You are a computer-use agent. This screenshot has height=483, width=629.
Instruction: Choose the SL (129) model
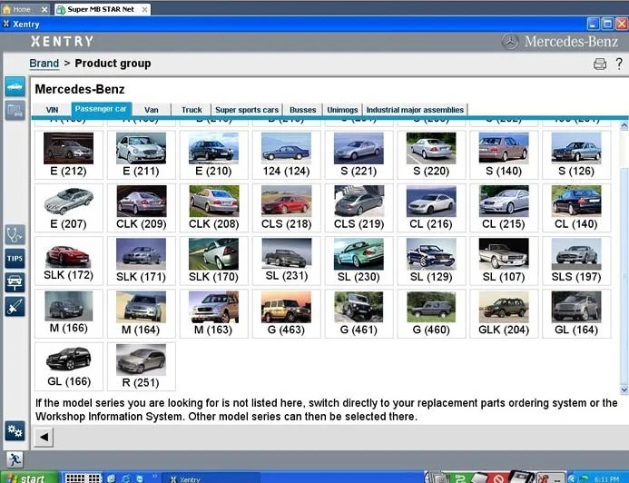pos(431,261)
